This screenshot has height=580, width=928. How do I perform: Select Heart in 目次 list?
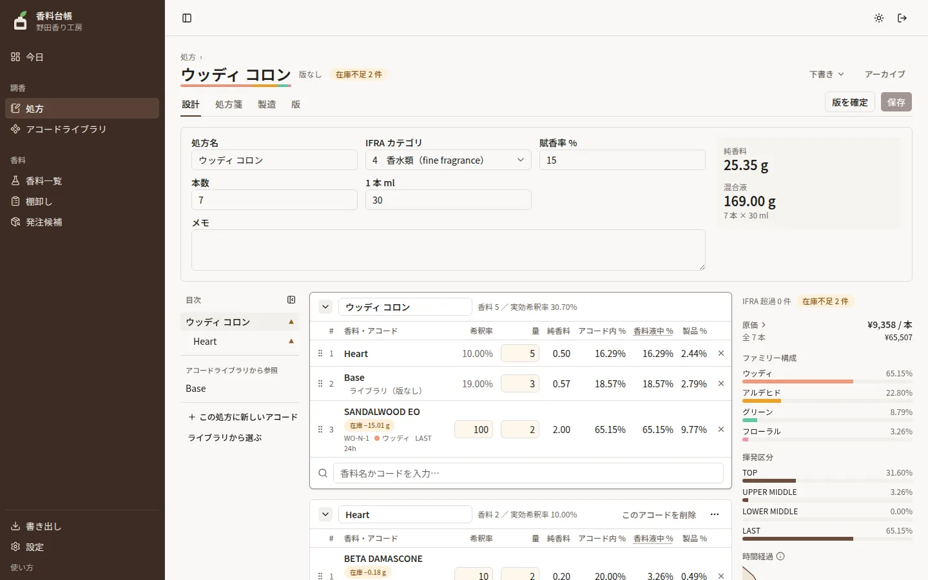point(240,341)
